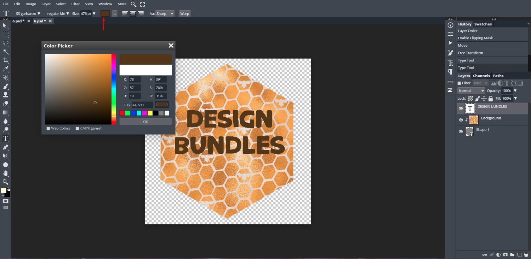Image resolution: width=531 pixels, height=259 pixels.
Task: Activate the Crop tool
Action: [x=6, y=60]
